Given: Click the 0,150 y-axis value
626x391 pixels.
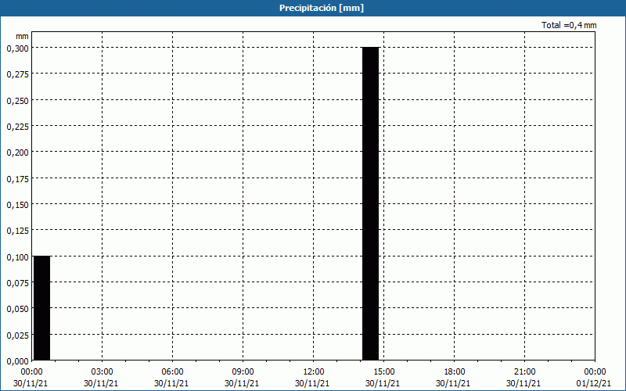Looking at the screenshot, I should click(17, 205).
